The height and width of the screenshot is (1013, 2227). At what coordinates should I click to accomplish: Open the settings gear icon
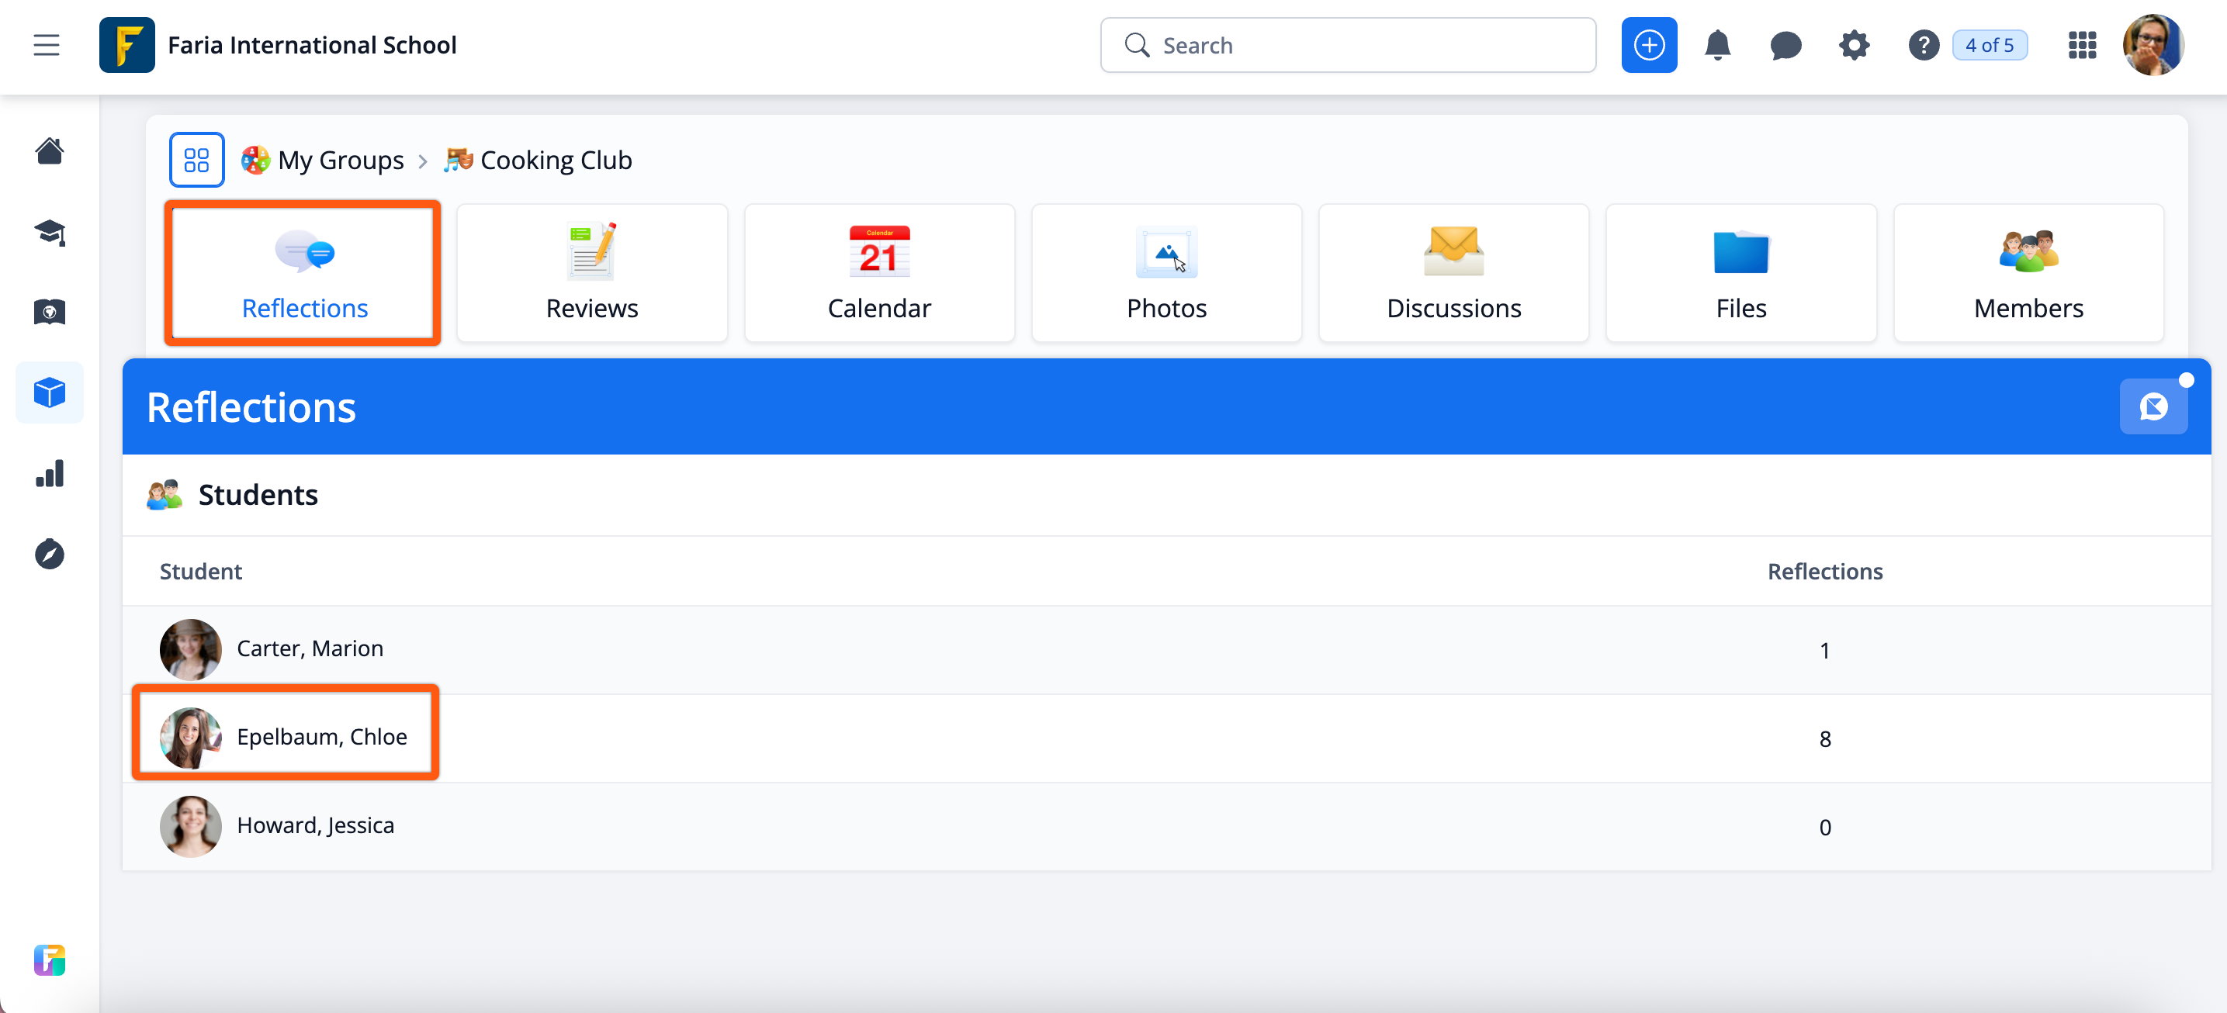1854,45
